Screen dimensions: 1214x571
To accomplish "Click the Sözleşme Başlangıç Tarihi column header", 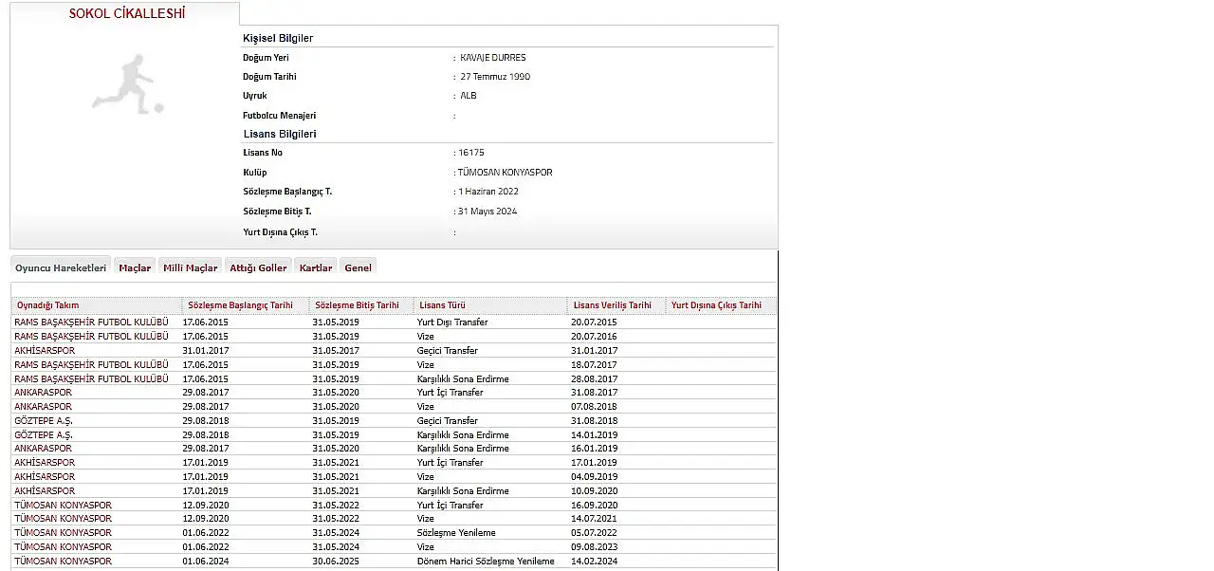I will pyautogui.click(x=240, y=305).
